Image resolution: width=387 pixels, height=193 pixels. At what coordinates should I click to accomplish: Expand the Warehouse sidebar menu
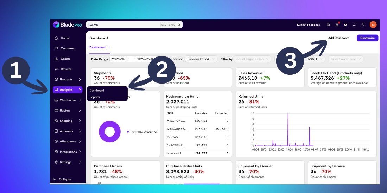pyautogui.click(x=68, y=100)
